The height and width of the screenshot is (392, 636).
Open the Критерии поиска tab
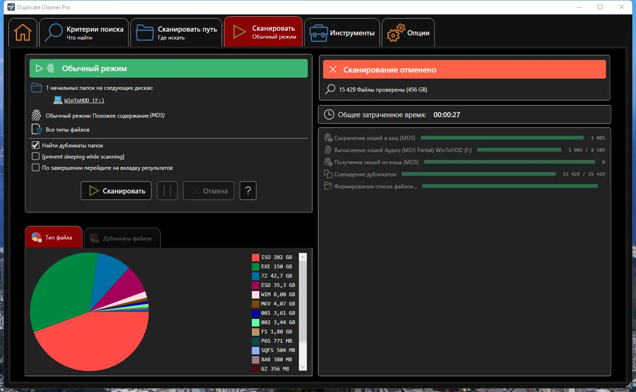84,33
